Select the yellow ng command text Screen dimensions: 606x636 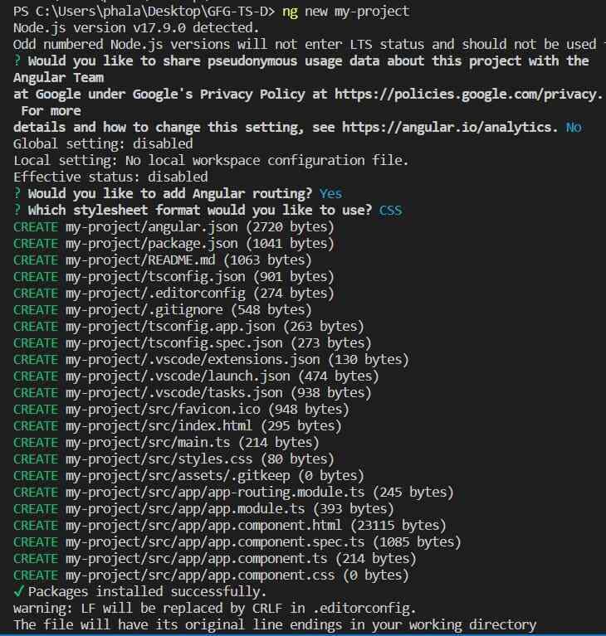click(x=290, y=12)
